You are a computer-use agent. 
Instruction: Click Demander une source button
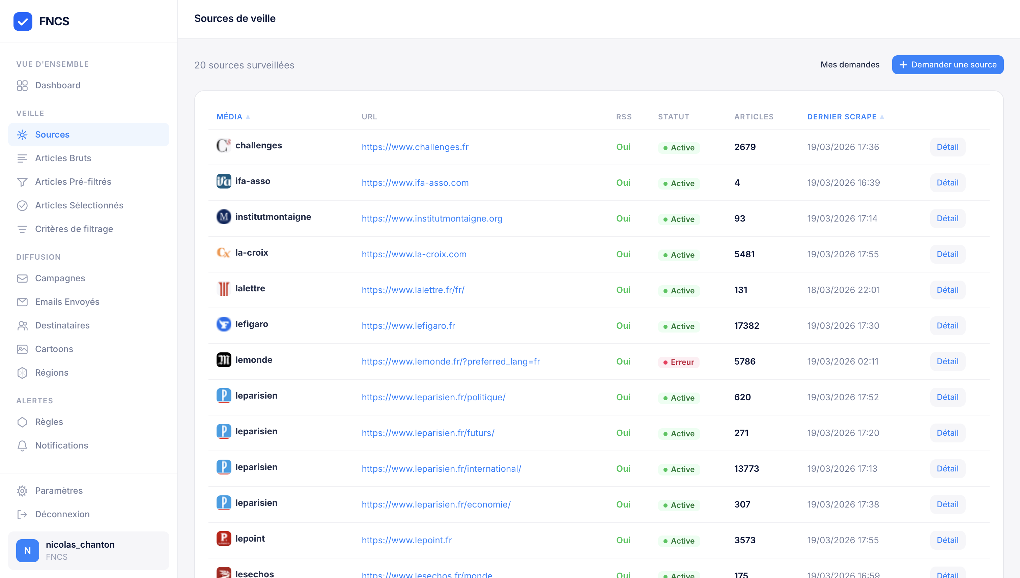click(x=947, y=65)
